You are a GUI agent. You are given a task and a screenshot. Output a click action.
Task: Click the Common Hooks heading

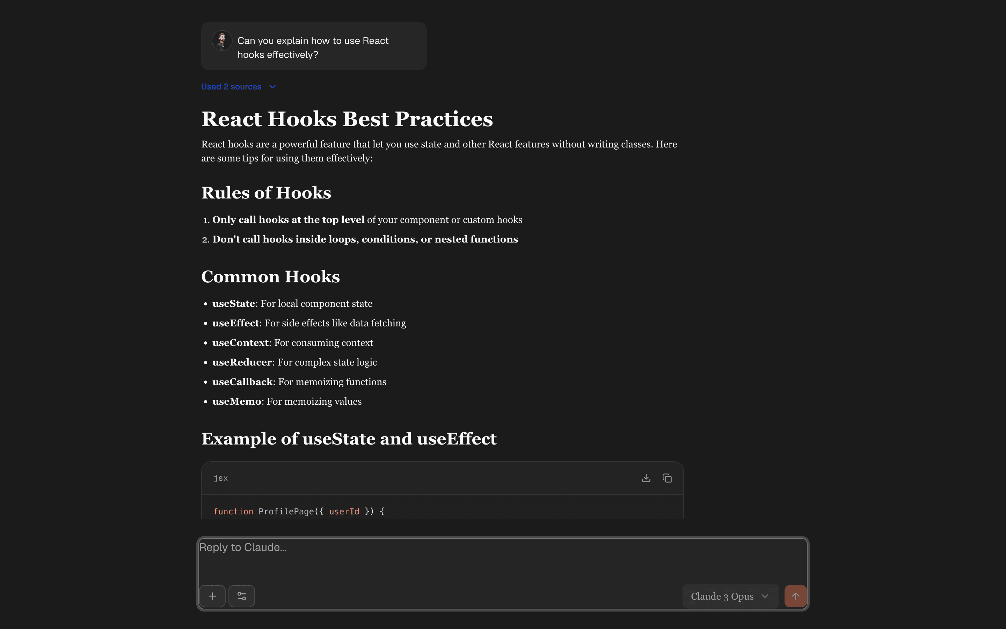[270, 277]
